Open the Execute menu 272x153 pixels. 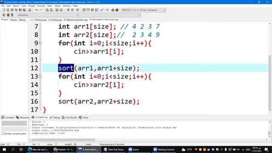click(41, 6)
